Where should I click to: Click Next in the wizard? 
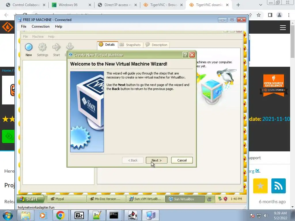pos(156,160)
